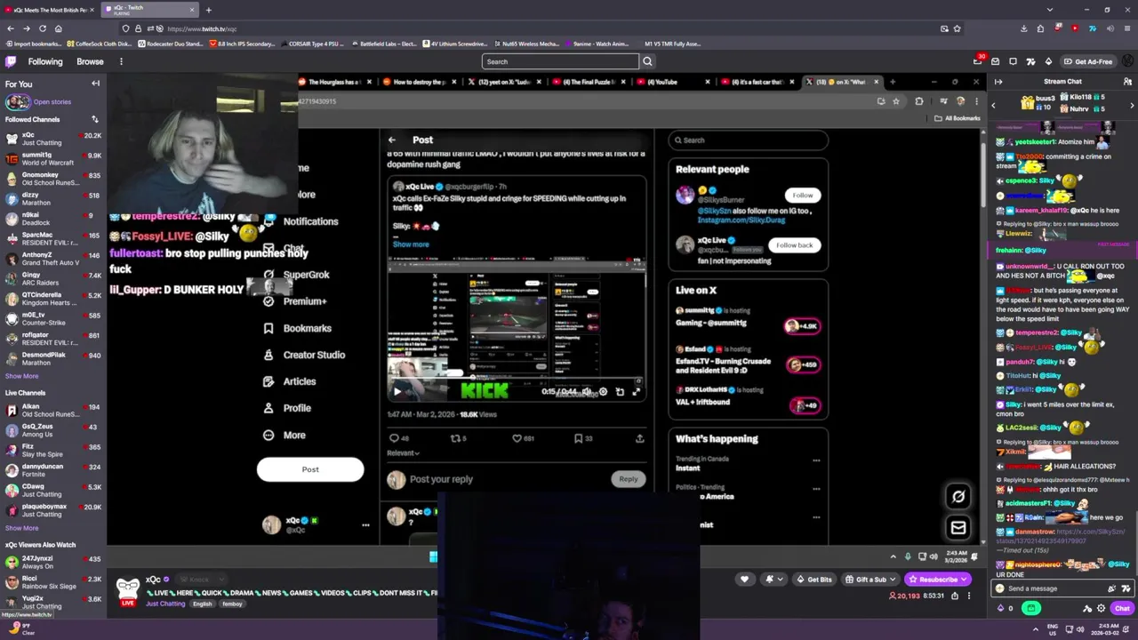Open Twitch notifications inbox icon
This screenshot has height=640, width=1138.
point(996,61)
